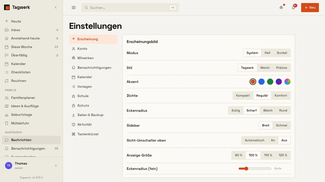This screenshot has width=325, height=182.
Task: Open the Routinen repeat icon
Action: click(x=7, y=81)
